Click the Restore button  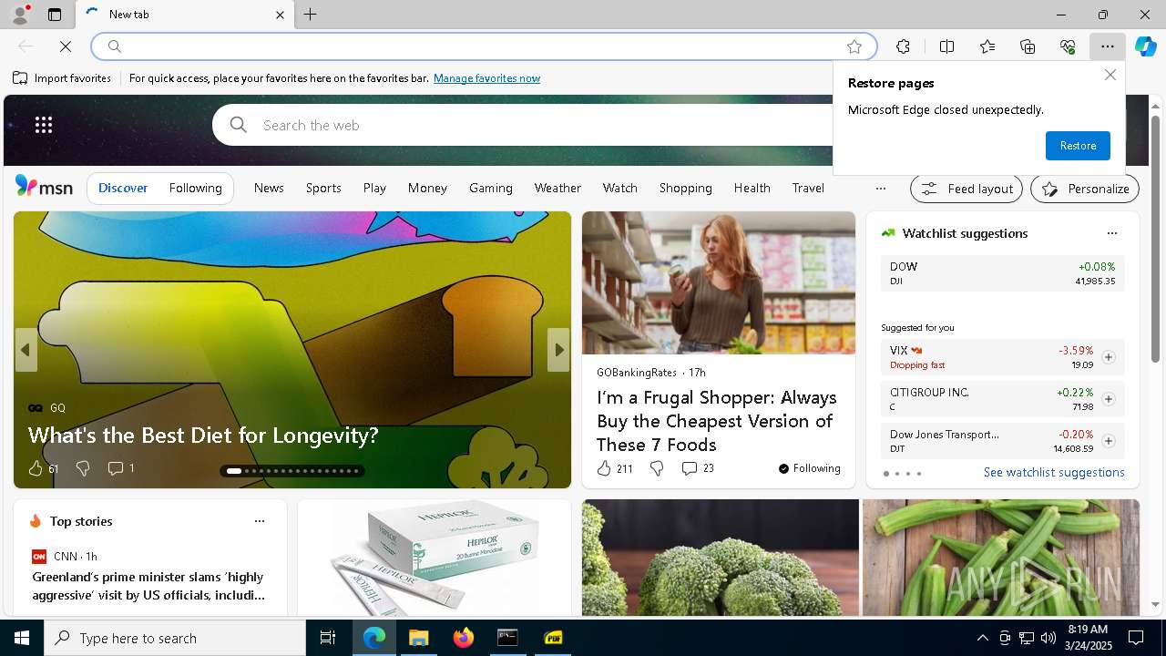click(x=1078, y=146)
